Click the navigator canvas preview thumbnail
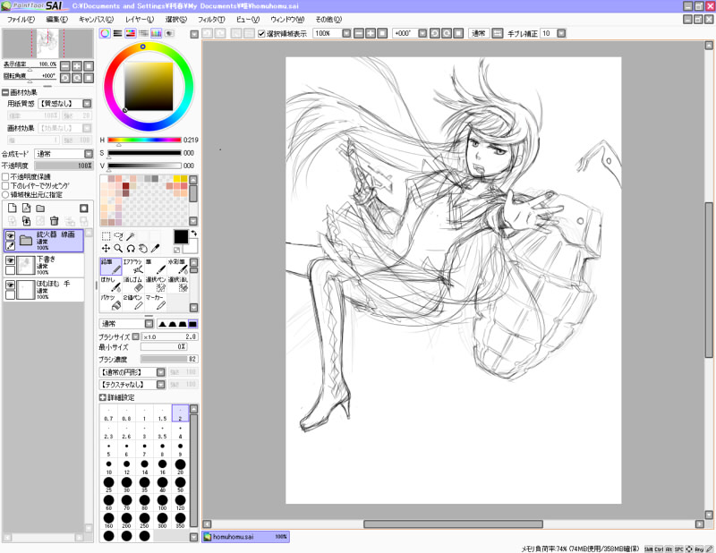The height and width of the screenshot is (553, 716). point(48,43)
